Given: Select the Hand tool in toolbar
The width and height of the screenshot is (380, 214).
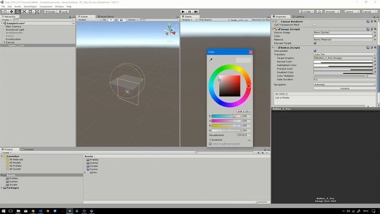Looking at the screenshot, I should click(x=5, y=11).
